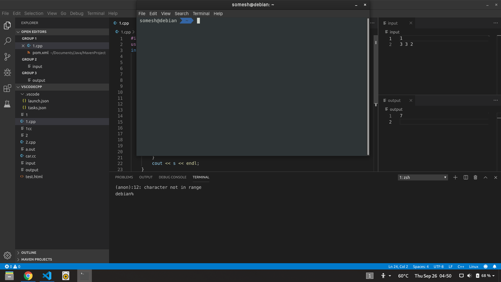The image size is (501, 282).
Task: Open a new terminal with the plus icon
Action: (x=455, y=177)
